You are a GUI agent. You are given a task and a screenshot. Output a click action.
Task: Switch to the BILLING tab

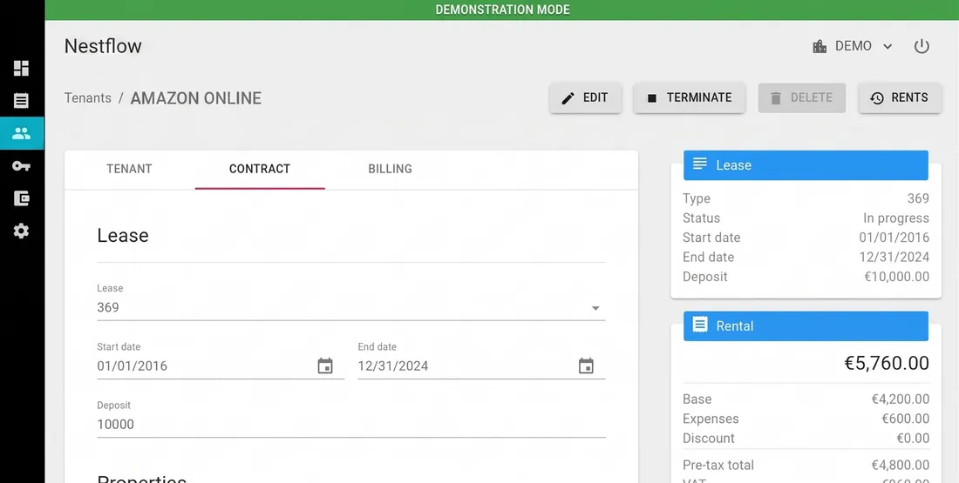[391, 169]
